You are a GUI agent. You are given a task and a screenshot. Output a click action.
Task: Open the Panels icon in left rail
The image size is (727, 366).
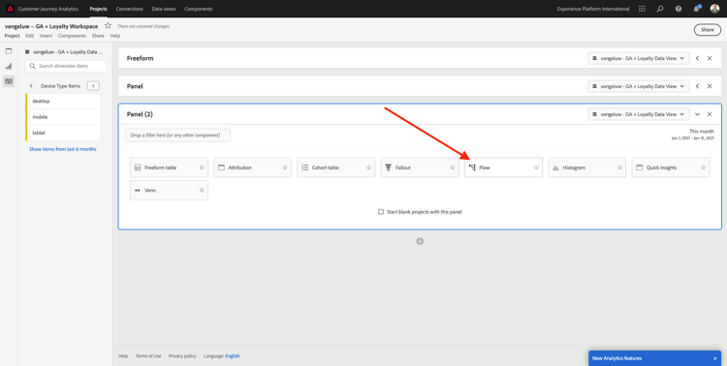click(x=9, y=51)
